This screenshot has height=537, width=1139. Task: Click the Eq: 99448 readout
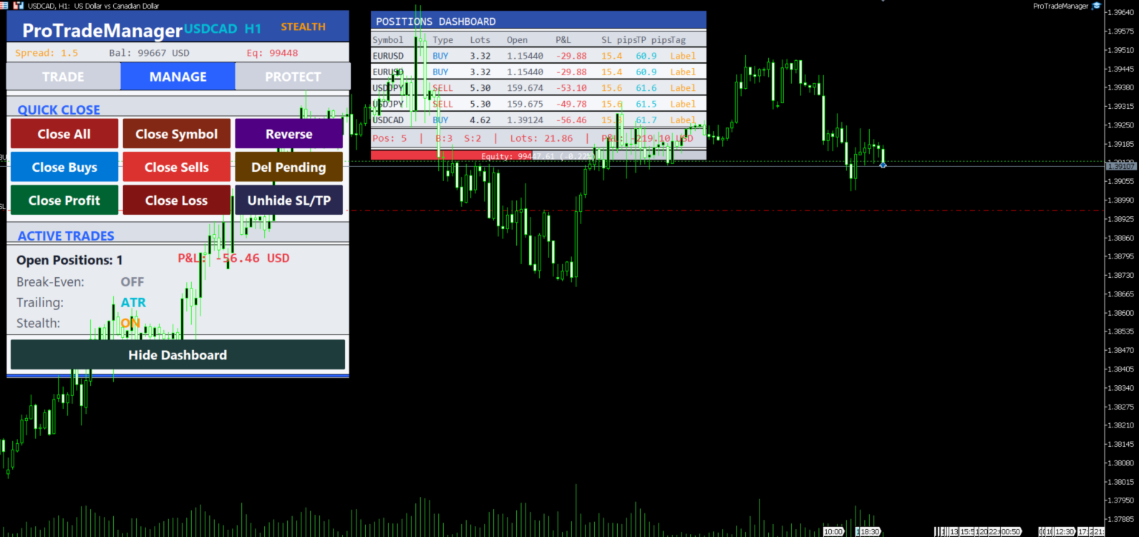coord(273,53)
